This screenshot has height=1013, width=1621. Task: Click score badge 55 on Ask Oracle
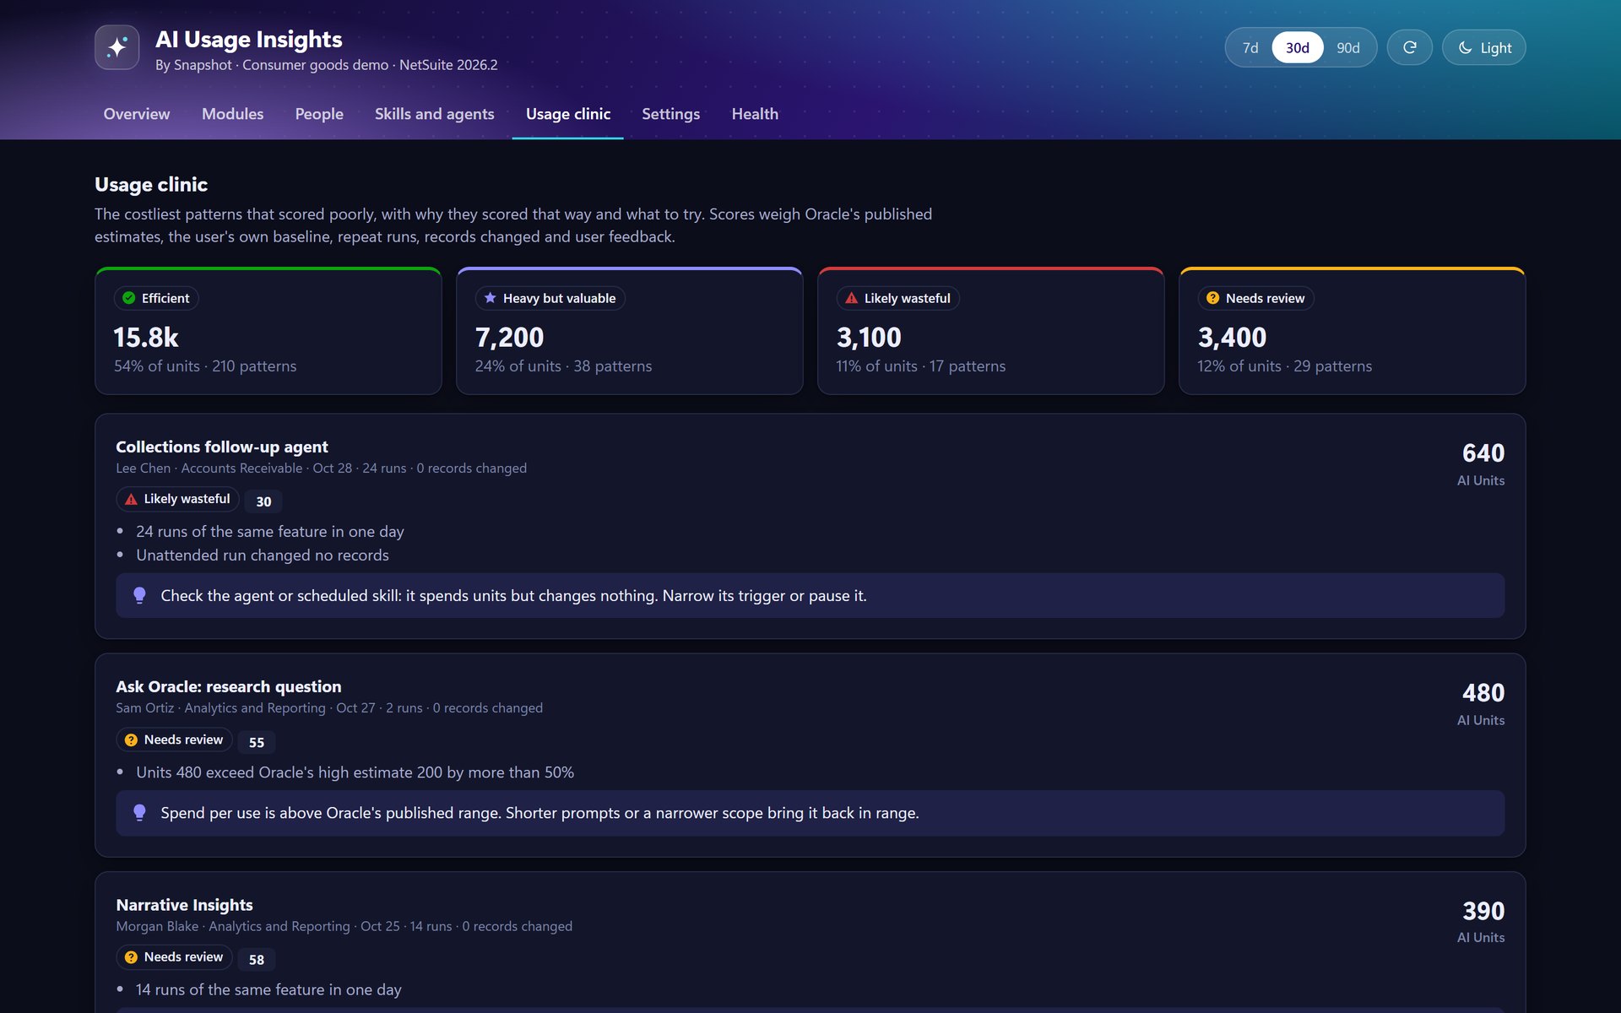point(257,742)
